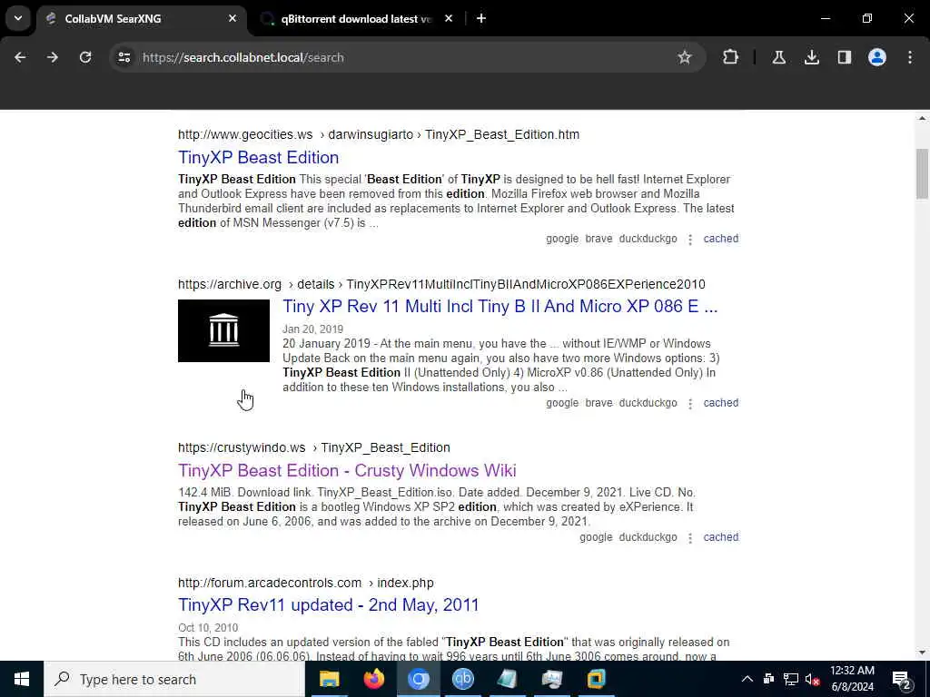Open the browser taskbar icon next to Firefox
This screenshot has width=930, height=697.
(x=418, y=679)
